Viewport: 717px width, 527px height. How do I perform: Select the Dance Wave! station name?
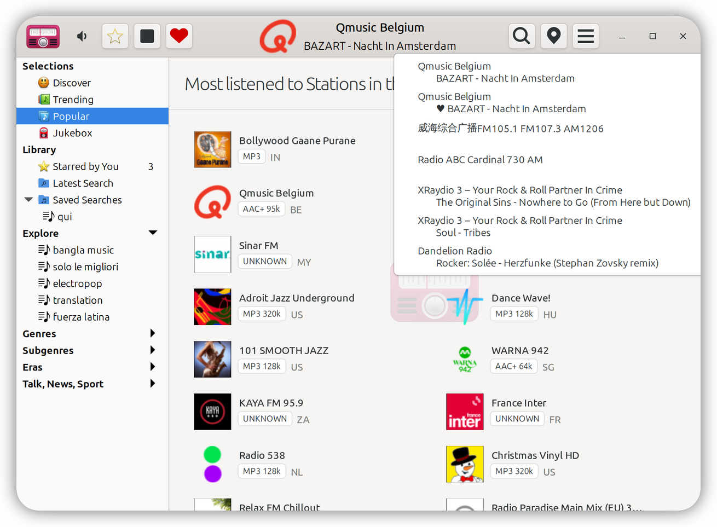[521, 298]
